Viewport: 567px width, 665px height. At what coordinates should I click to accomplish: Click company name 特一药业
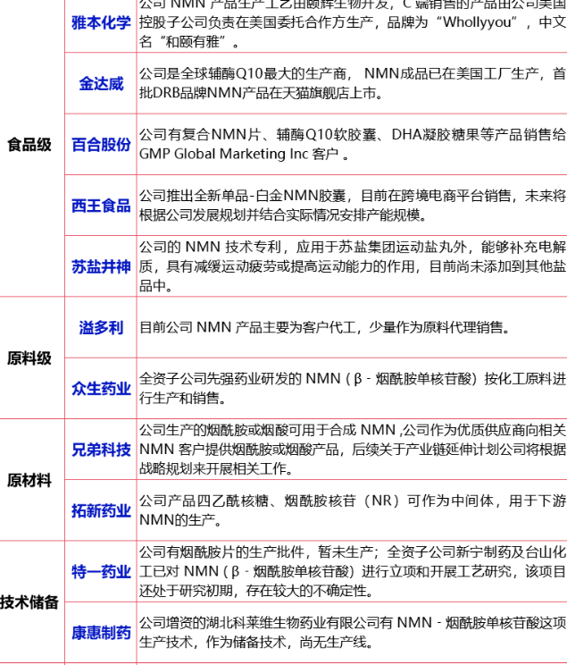[x=101, y=572]
